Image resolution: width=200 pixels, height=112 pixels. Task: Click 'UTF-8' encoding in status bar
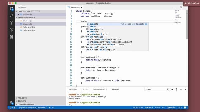(x=157, y=108)
